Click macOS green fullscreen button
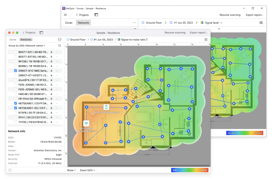The image size is (272, 179). point(17,33)
